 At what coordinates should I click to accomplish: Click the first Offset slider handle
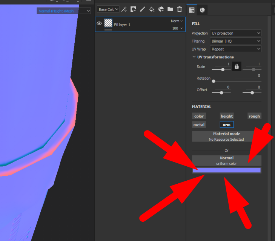coord(221,93)
